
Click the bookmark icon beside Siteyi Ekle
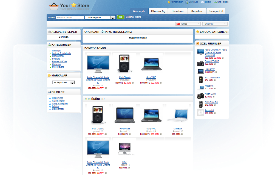click(x=187, y=2)
